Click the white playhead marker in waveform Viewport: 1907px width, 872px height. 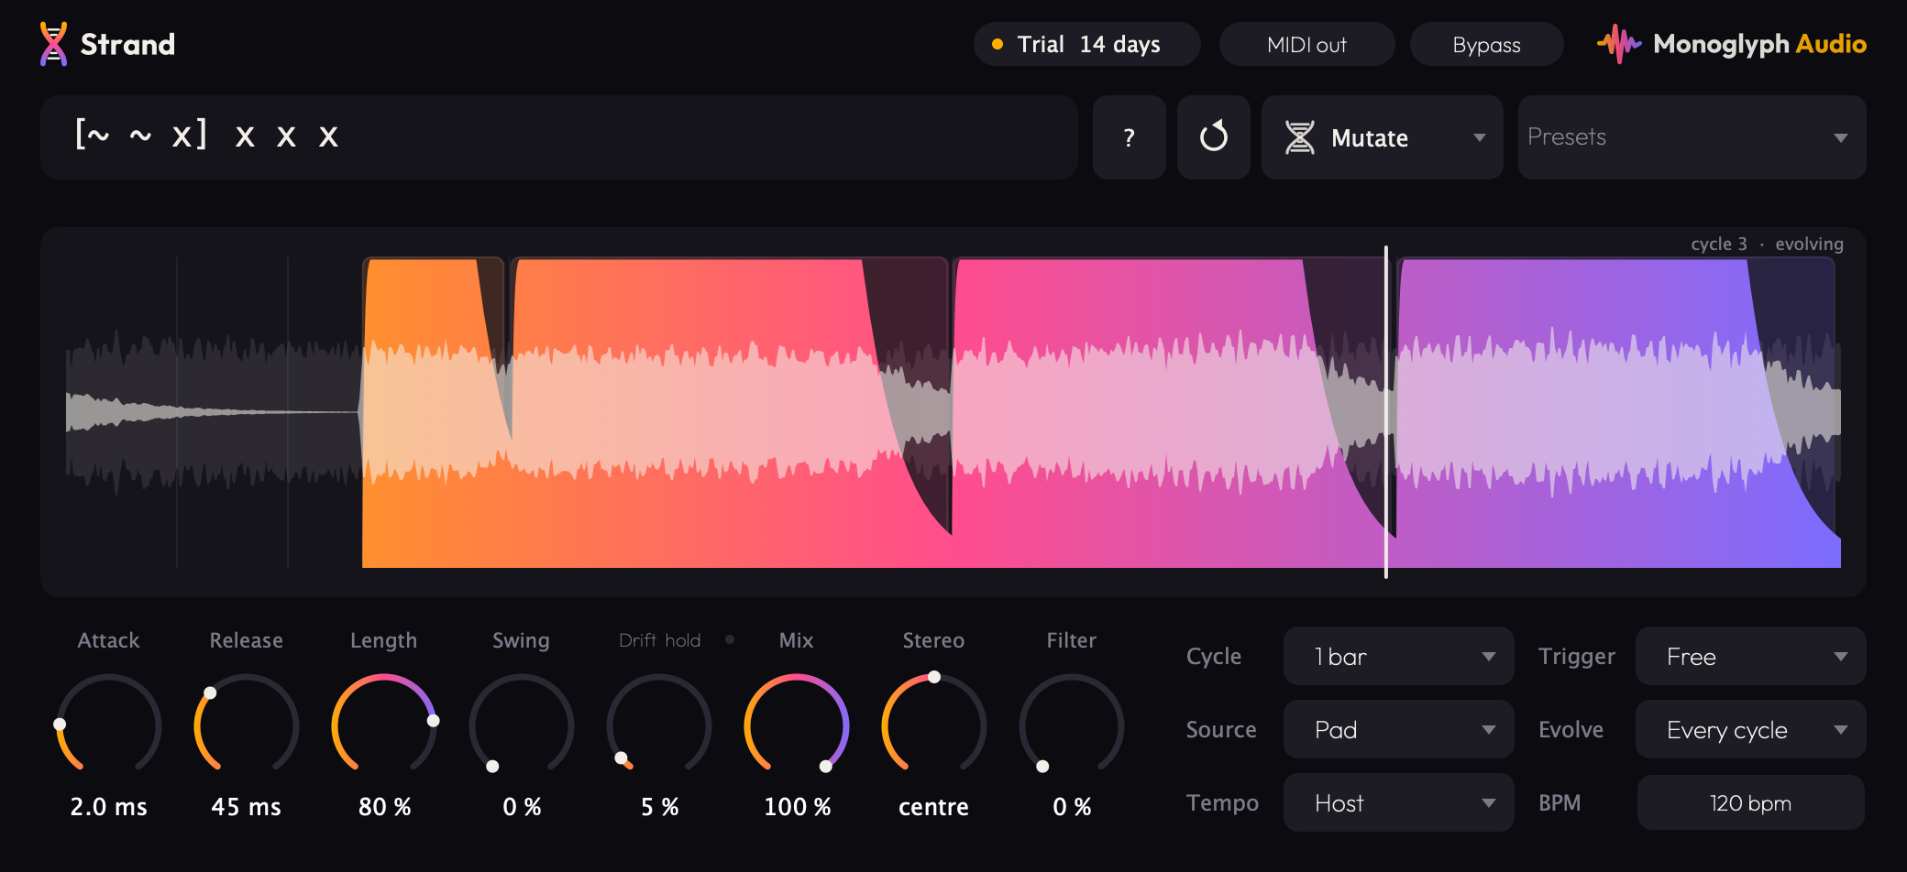1385,412
